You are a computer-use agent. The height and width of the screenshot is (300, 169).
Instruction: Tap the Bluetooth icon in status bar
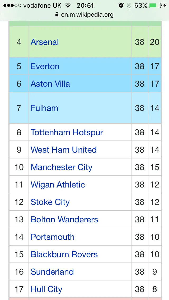[x=129, y=6]
